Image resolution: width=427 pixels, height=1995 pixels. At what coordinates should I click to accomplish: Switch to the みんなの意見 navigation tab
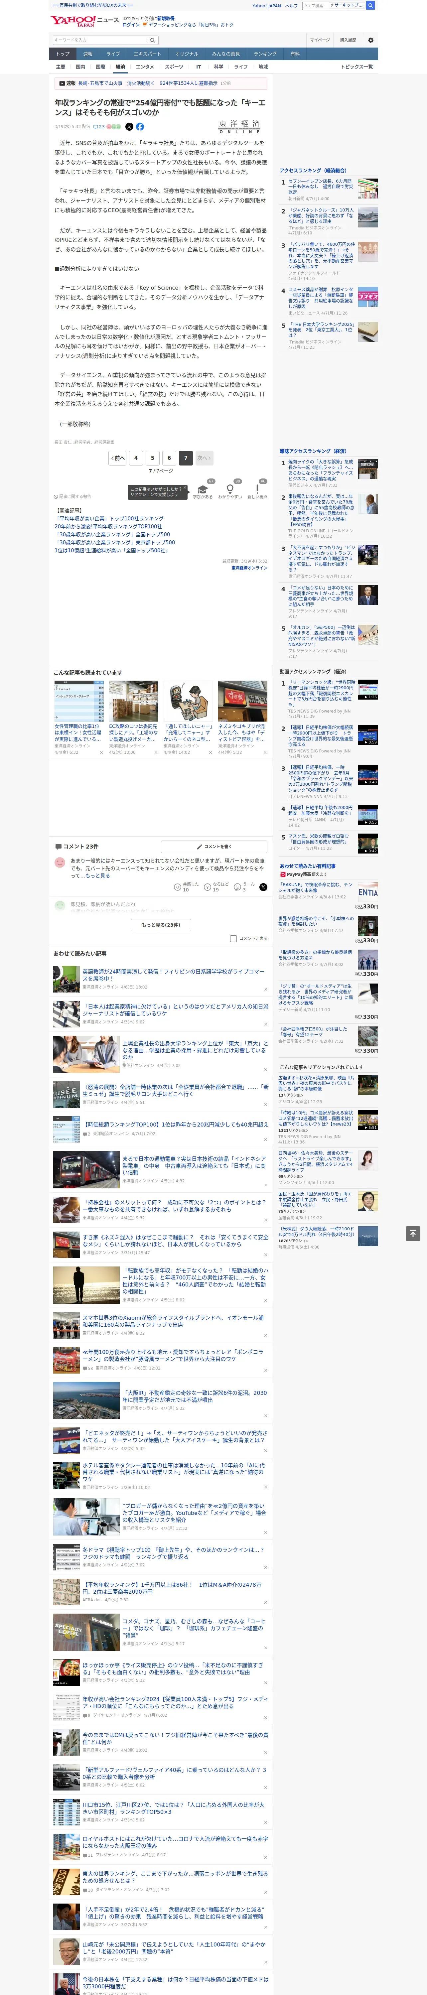pos(226,54)
